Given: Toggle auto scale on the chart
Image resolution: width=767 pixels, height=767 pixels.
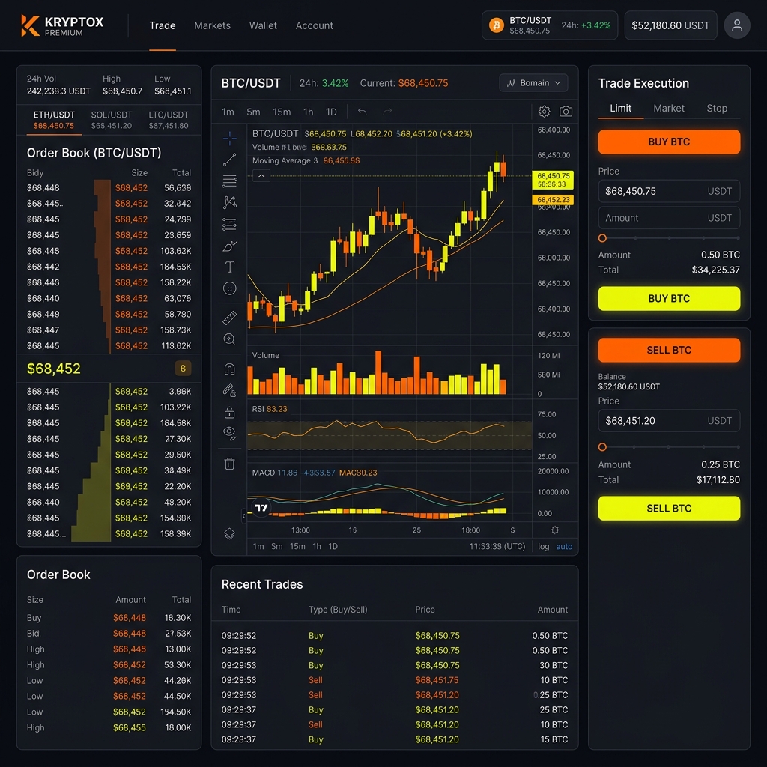Looking at the screenshot, I should pyautogui.click(x=564, y=546).
